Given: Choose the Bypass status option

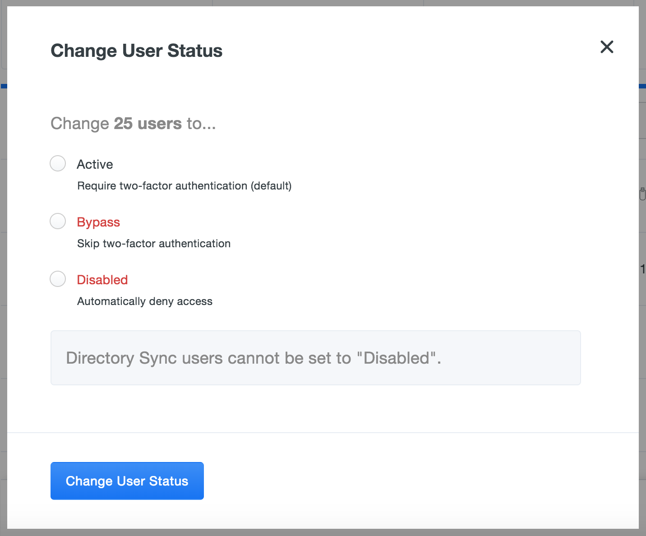Looking at the screenshot, I should tap(58, 221).
